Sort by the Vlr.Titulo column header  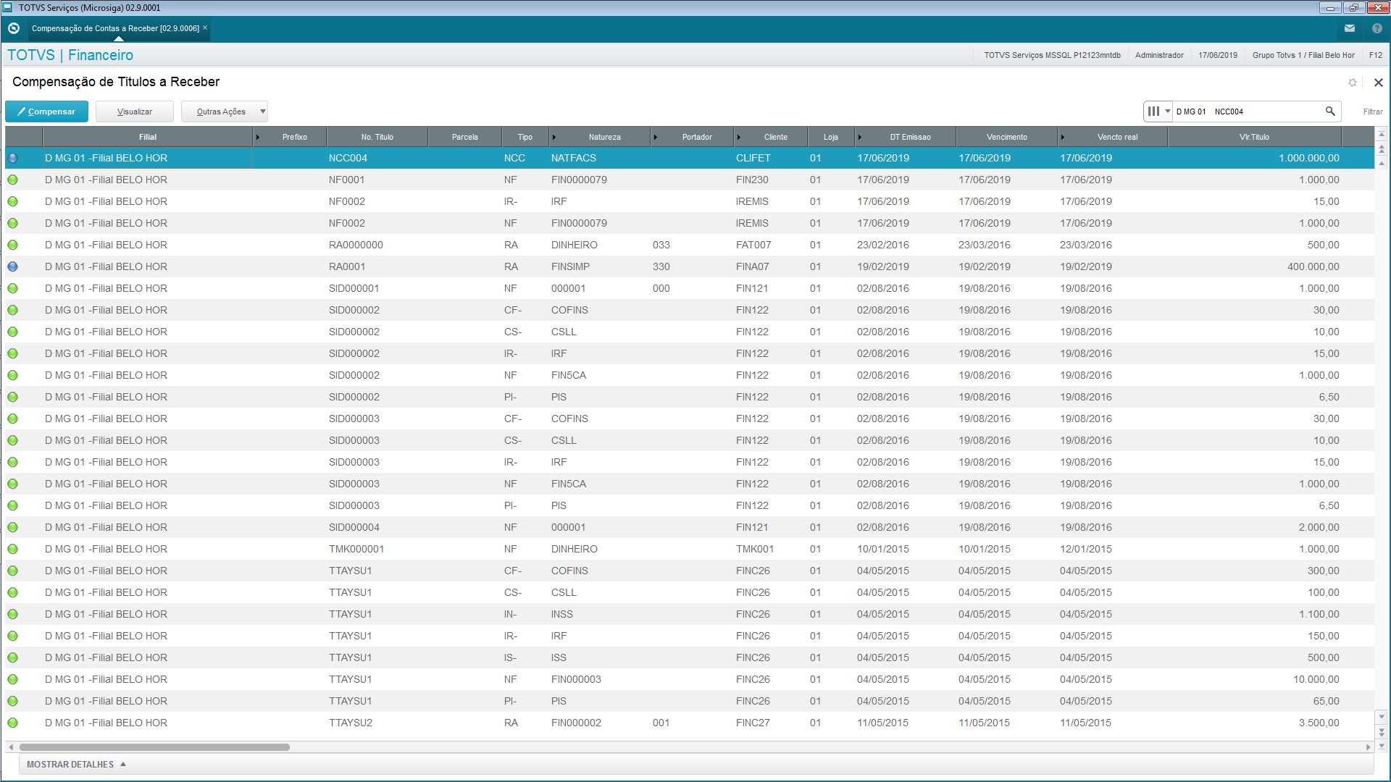click(1253, 137)
